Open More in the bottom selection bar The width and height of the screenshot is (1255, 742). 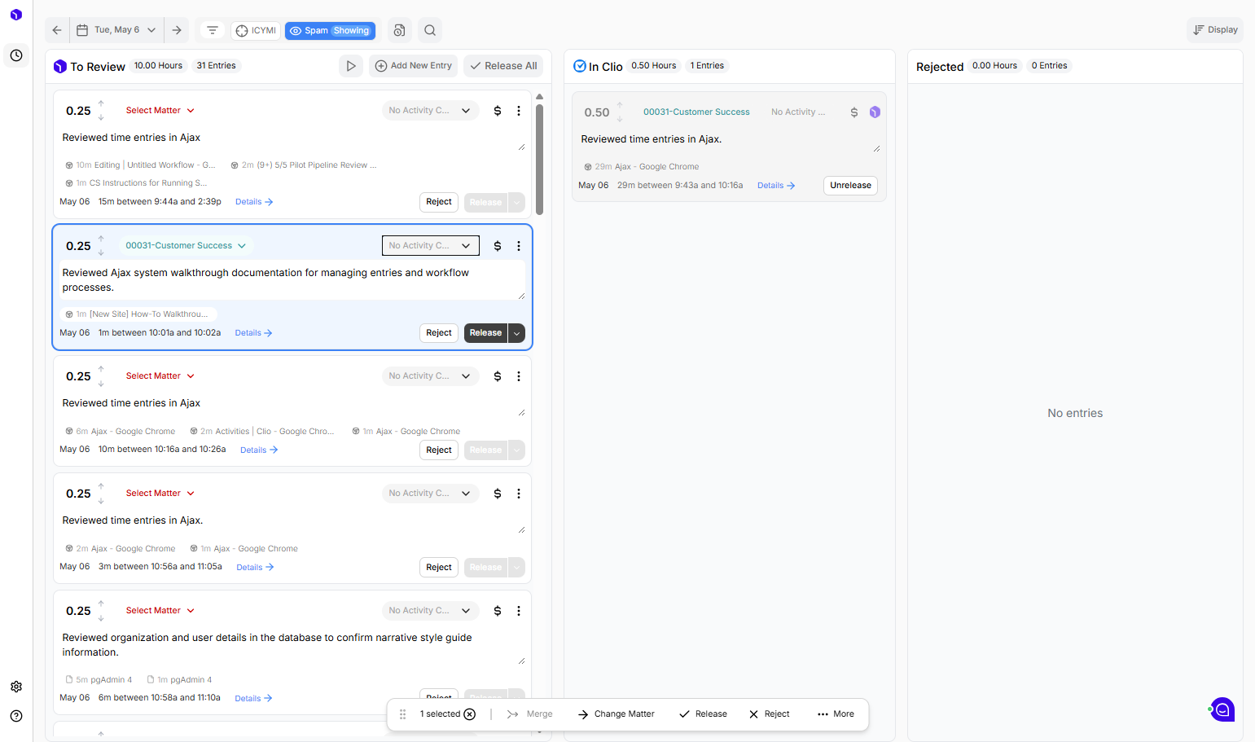pos(836,714)
